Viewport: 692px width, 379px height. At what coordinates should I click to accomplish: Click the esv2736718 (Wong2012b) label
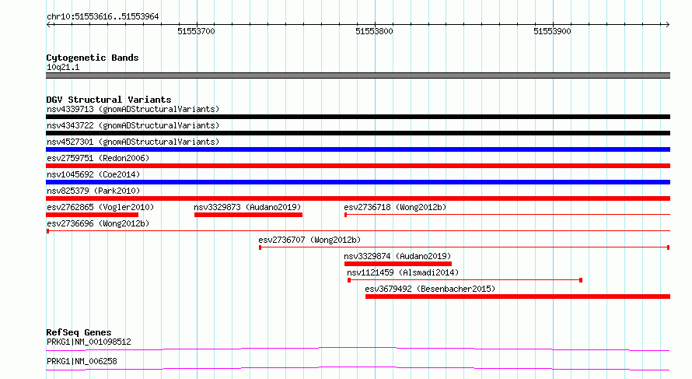[395, 207]
